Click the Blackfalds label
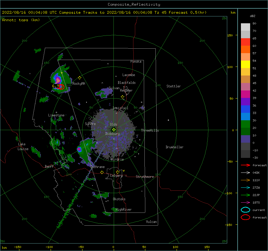The height and width of the screenshot is (251, 268). [x=127, y=83]
